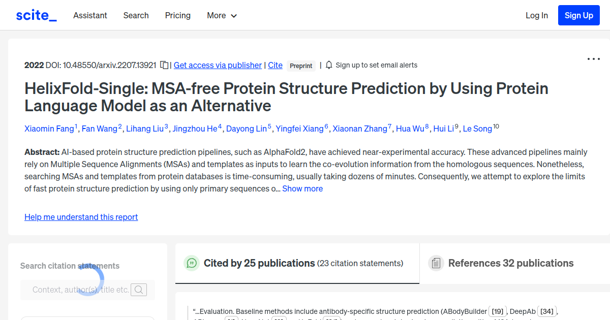This screenshot has height=320, width=610.
Task: Switch to the References 32 publications tab
Action: tap(511, 263)
